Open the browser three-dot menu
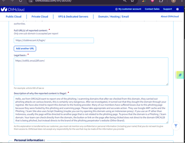185x143 pixels. (182, 1)
